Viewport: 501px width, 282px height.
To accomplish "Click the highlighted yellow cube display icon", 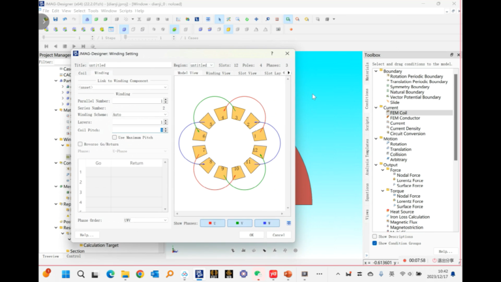I will pos(228,29).
